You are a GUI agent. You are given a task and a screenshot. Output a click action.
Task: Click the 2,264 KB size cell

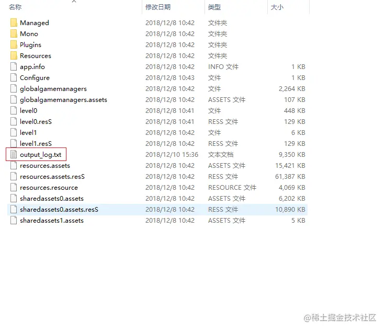292,88
